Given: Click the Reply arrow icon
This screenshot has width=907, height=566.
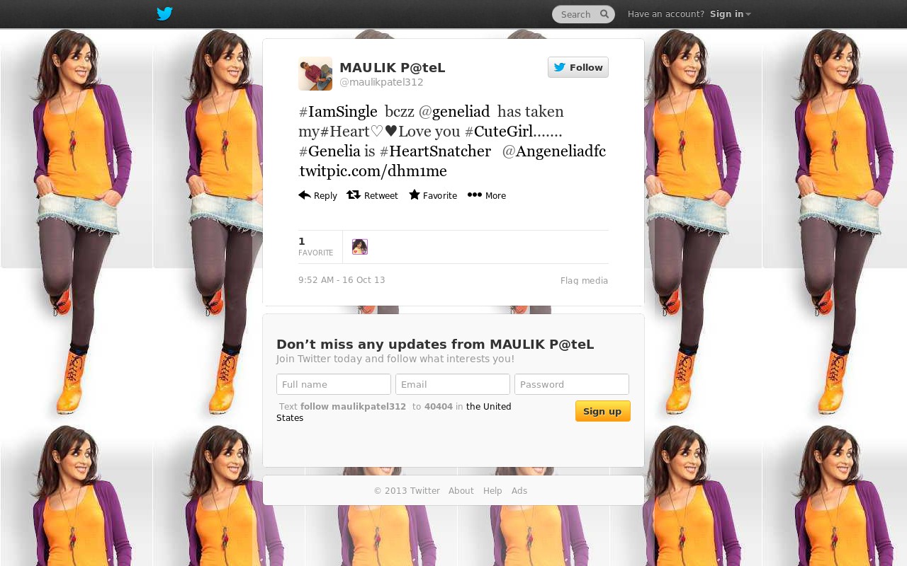Looking at the screenshot, I should pos(305,195).
